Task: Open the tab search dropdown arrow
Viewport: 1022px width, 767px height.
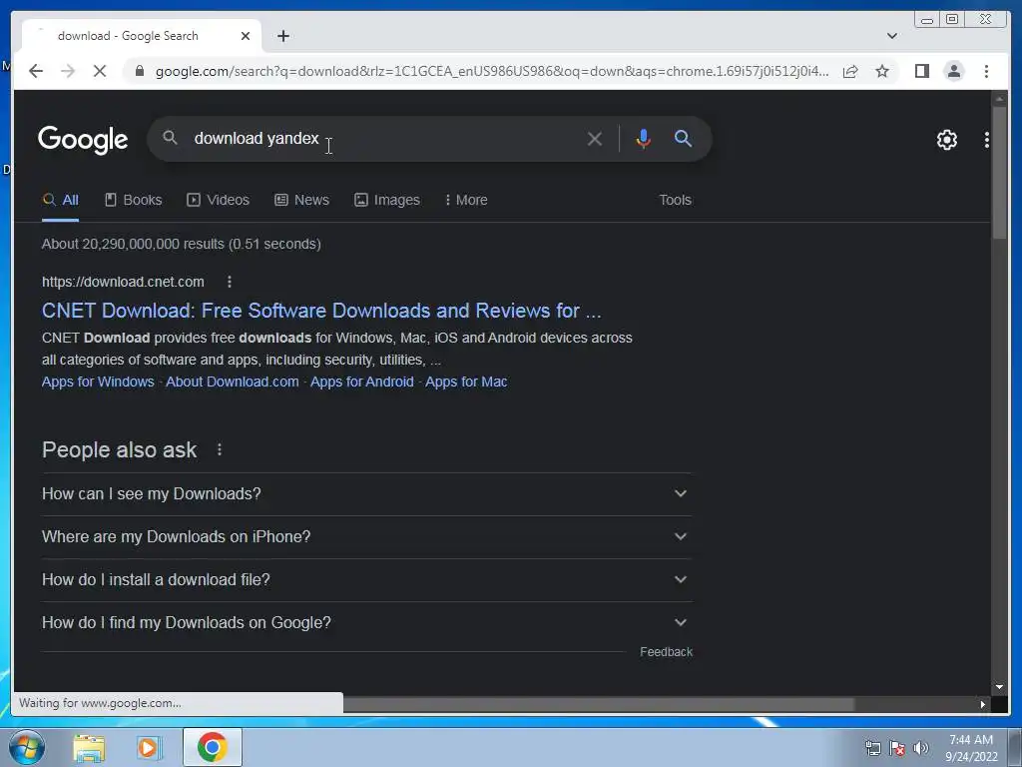Action: tap(891, 36)
